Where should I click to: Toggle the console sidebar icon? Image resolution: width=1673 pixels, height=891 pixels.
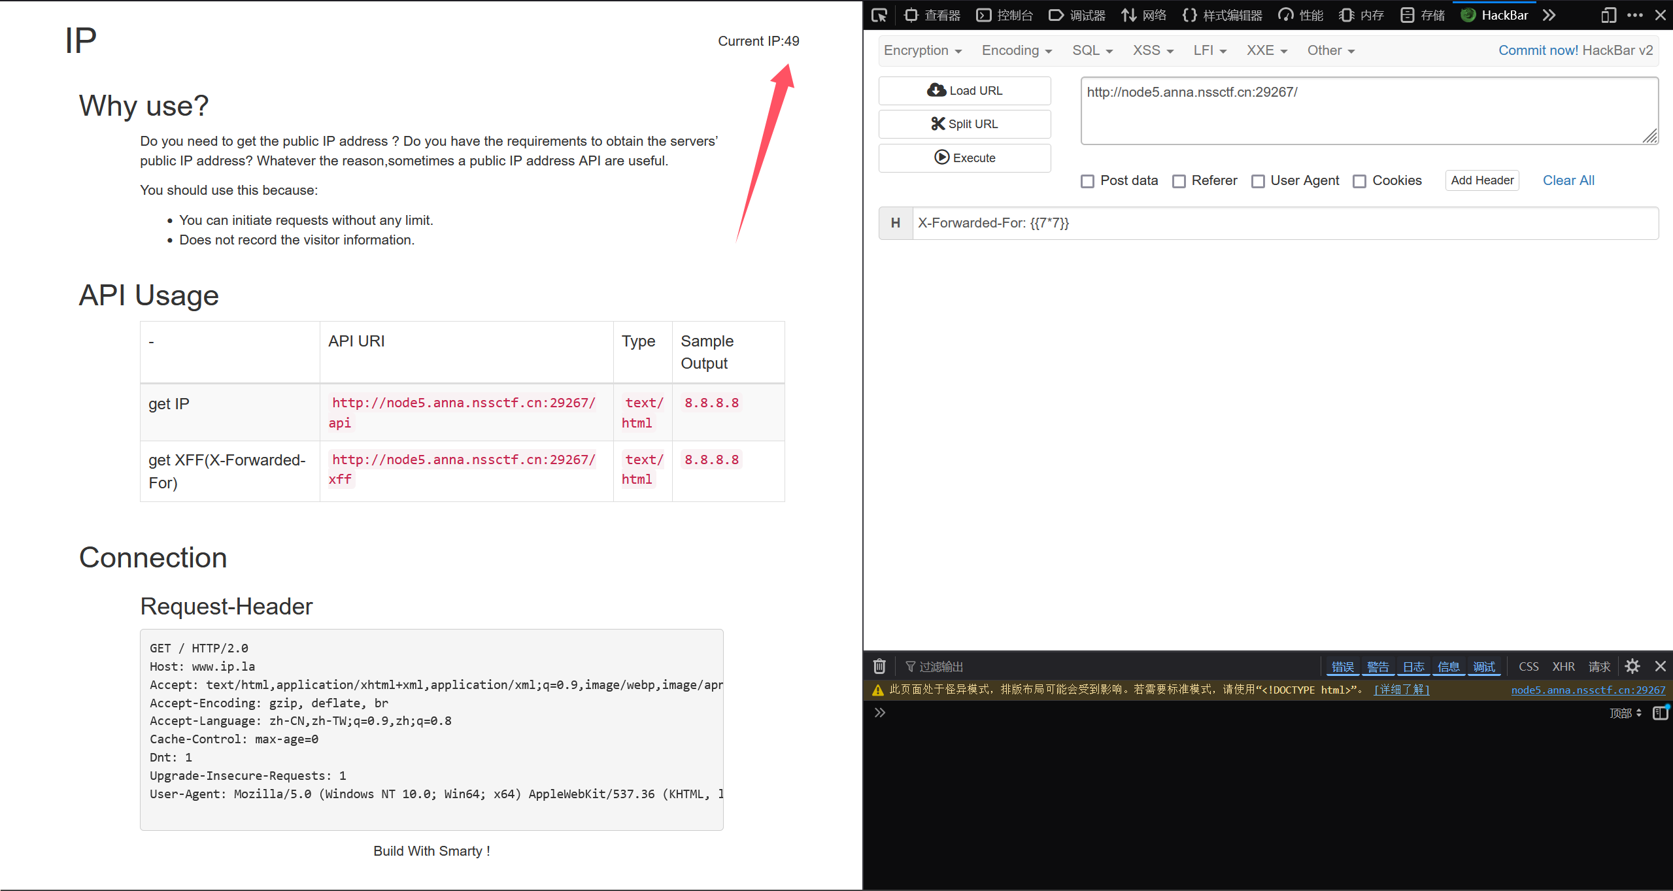[1661, 713]
